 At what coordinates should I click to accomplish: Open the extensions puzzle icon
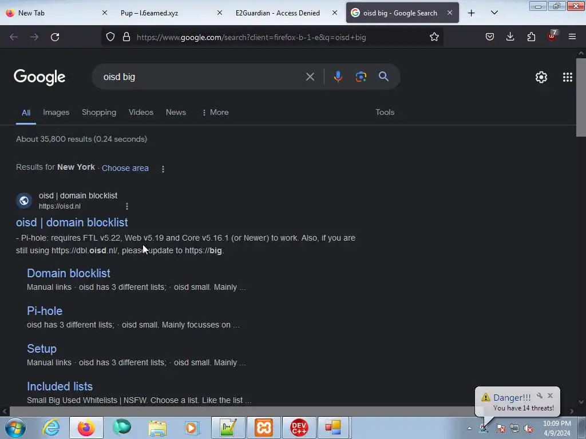pos(531,37)
